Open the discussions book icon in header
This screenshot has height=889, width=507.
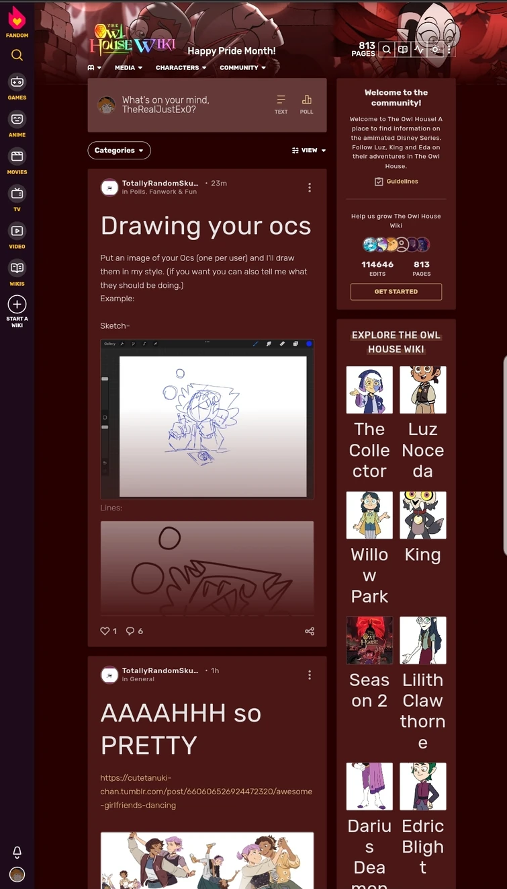tap(402, 49)
